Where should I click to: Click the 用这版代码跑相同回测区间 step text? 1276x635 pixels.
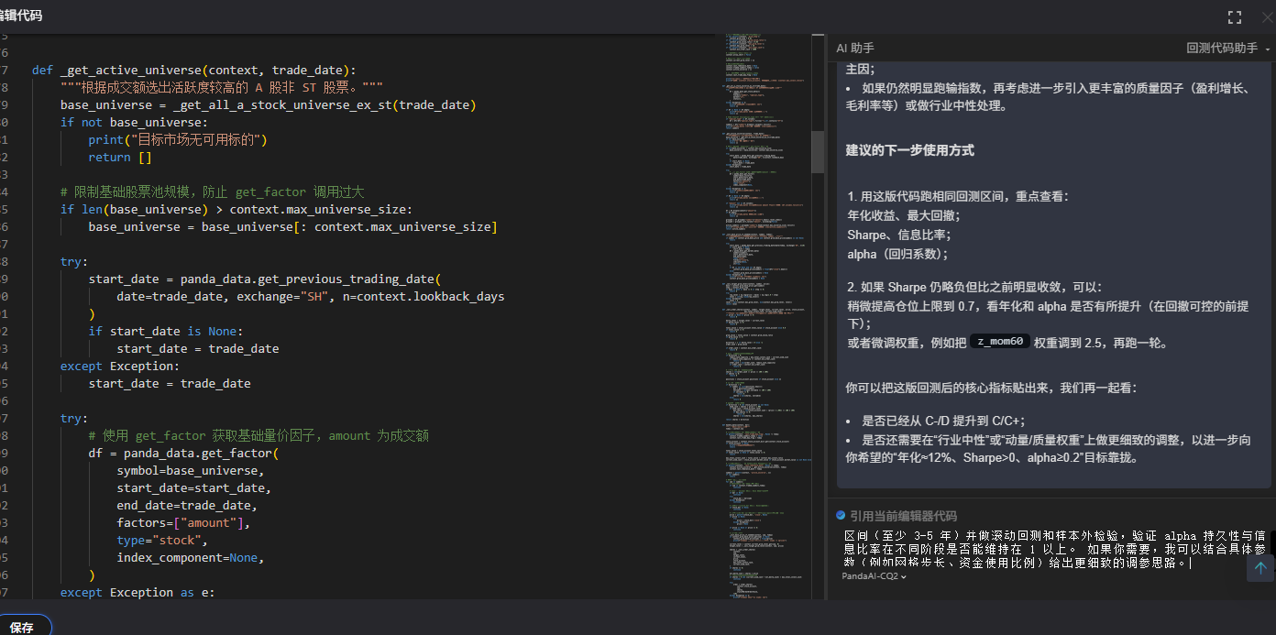[x=958, y=196]
